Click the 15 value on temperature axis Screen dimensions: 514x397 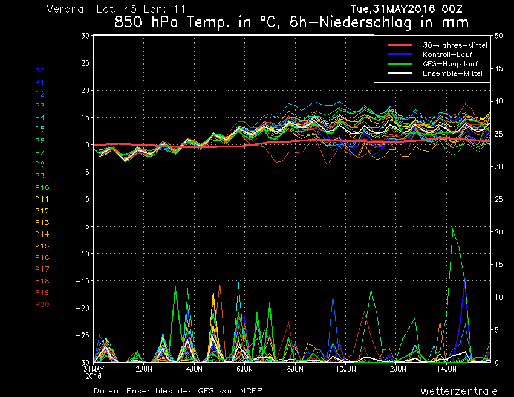[85, 117]
